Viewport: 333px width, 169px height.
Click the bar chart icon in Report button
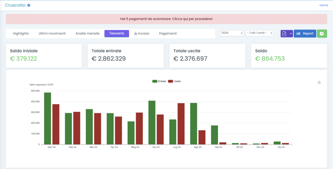(x=298, y=33)
